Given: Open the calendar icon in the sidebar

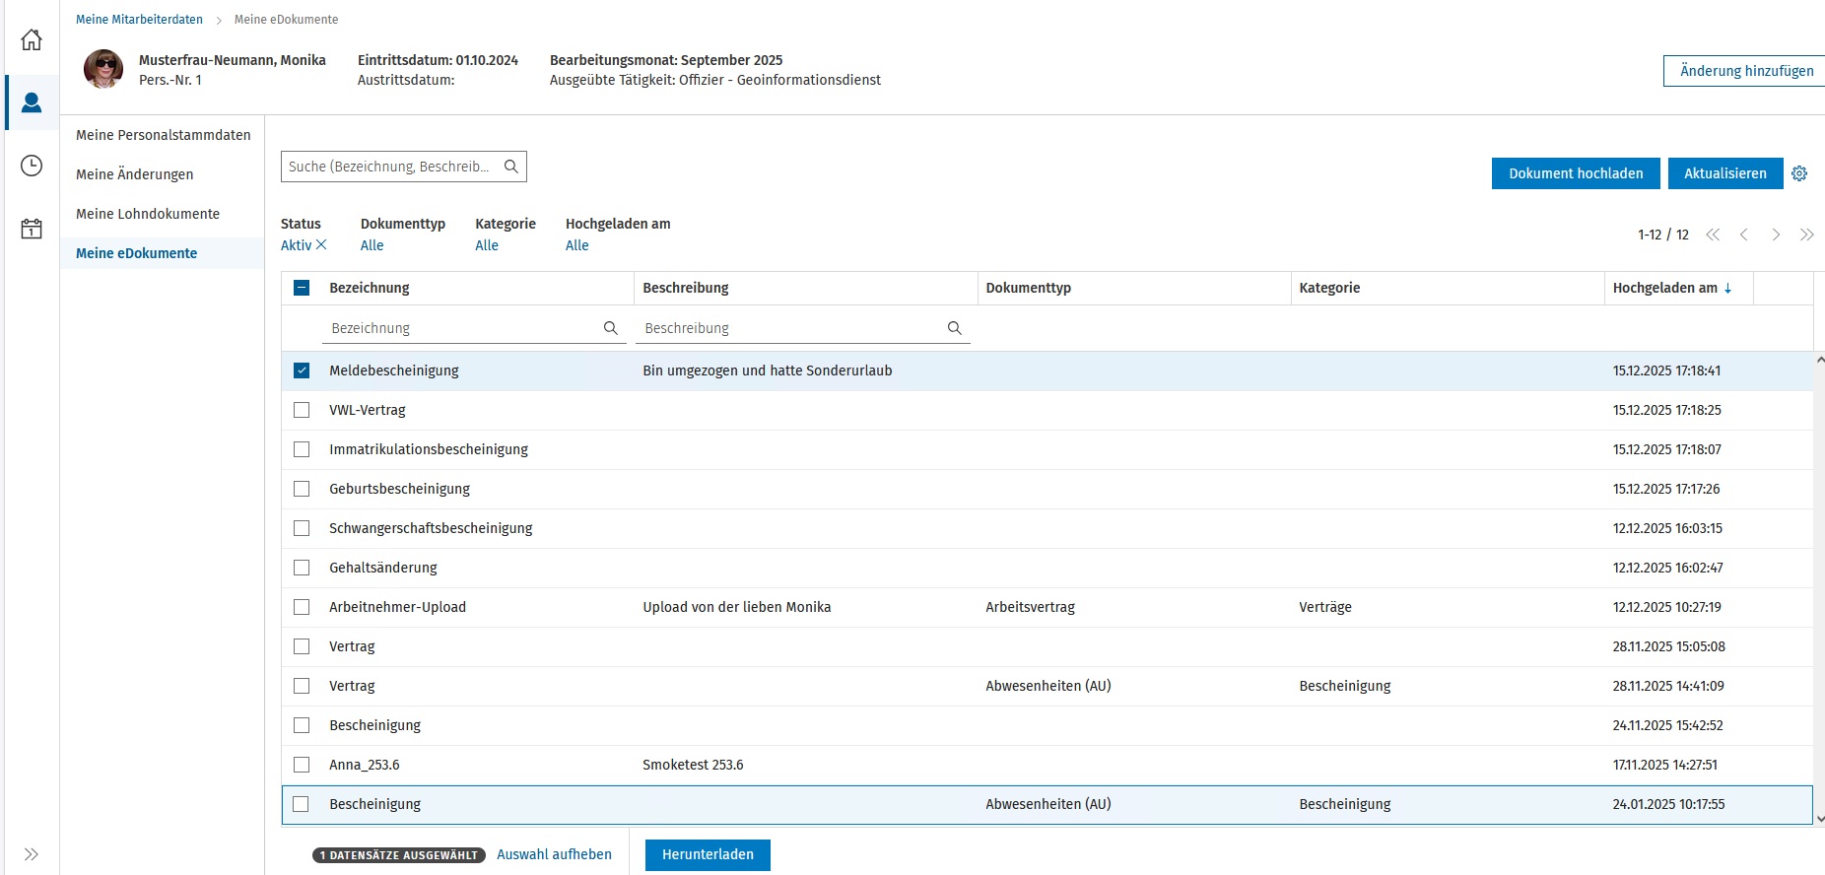Looking at the screenshot, I should [x=32, y=229].
